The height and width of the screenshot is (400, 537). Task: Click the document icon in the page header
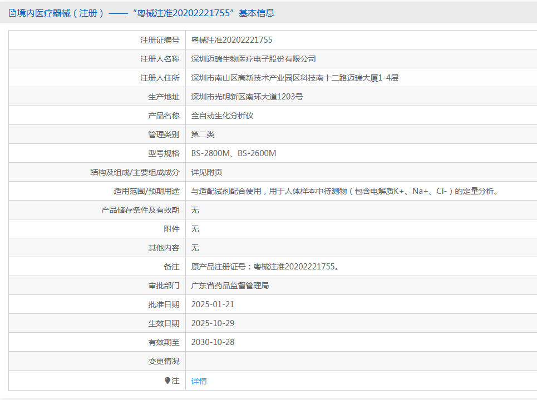coord(12,13)
